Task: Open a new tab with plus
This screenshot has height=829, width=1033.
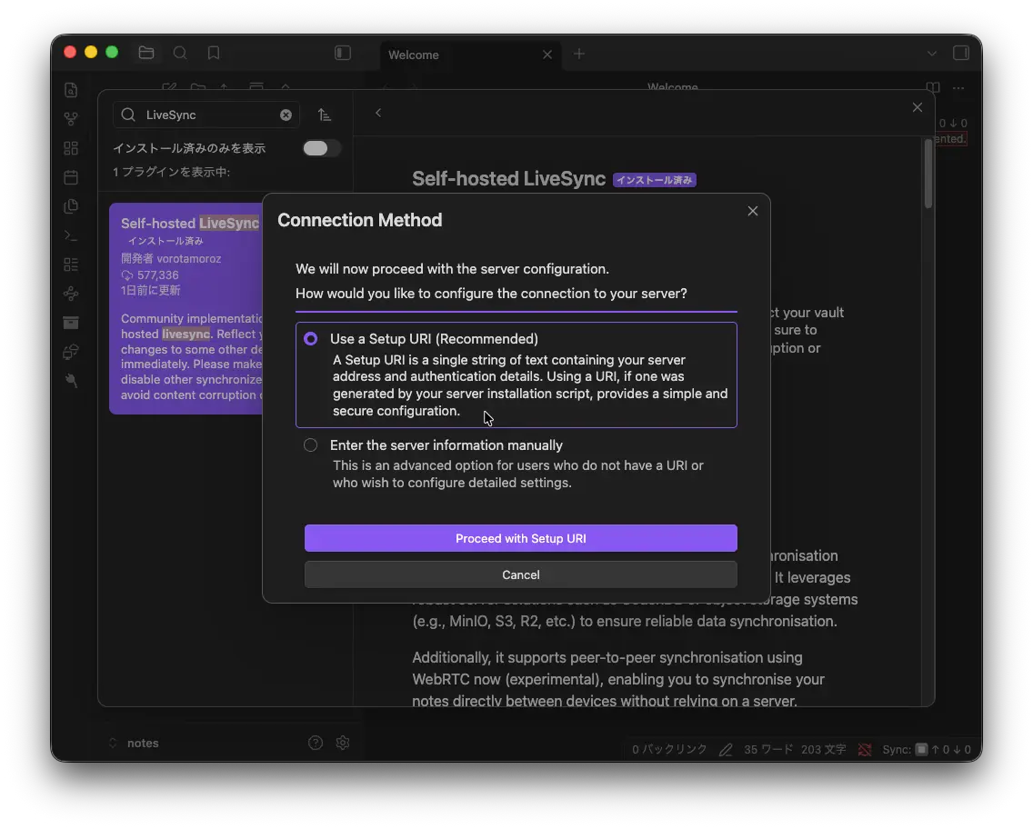Action: coord(579,54)
